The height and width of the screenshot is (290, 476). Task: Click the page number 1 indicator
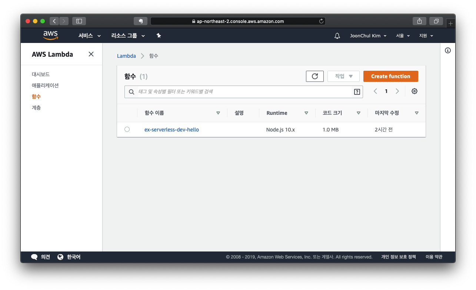coord(386,91)
